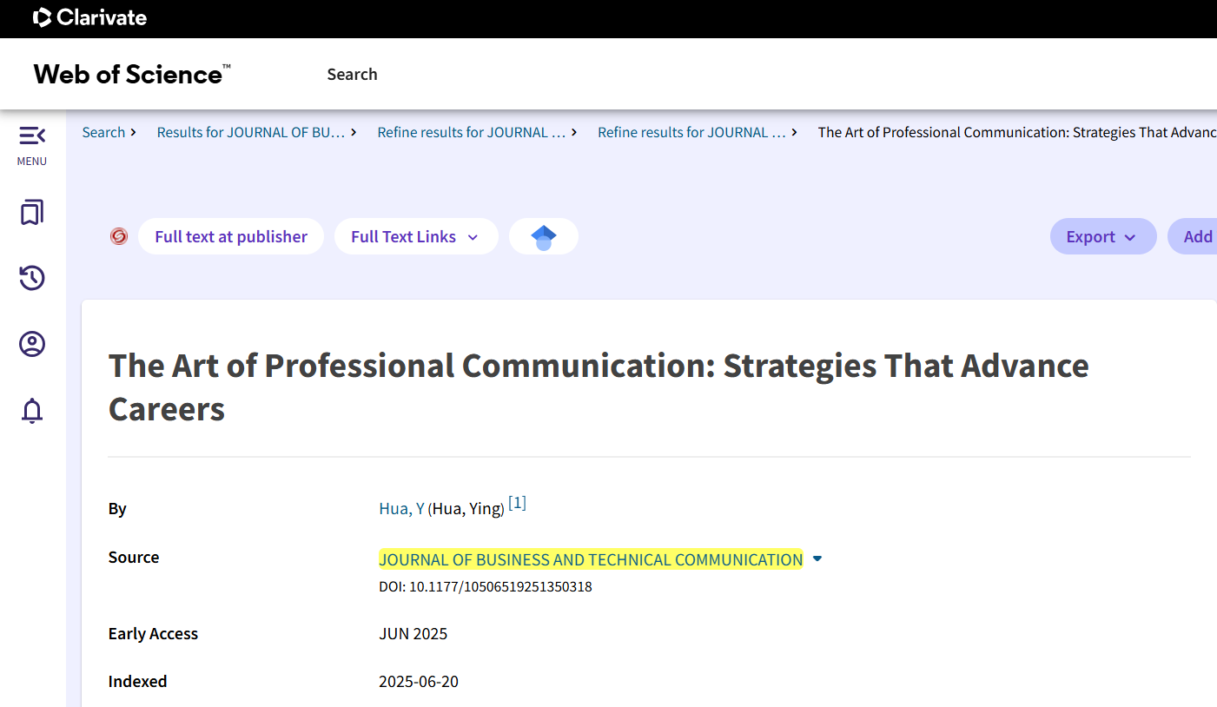Open the Search tab in header
Screen dimensions: 1217x707
coord(352,75)
